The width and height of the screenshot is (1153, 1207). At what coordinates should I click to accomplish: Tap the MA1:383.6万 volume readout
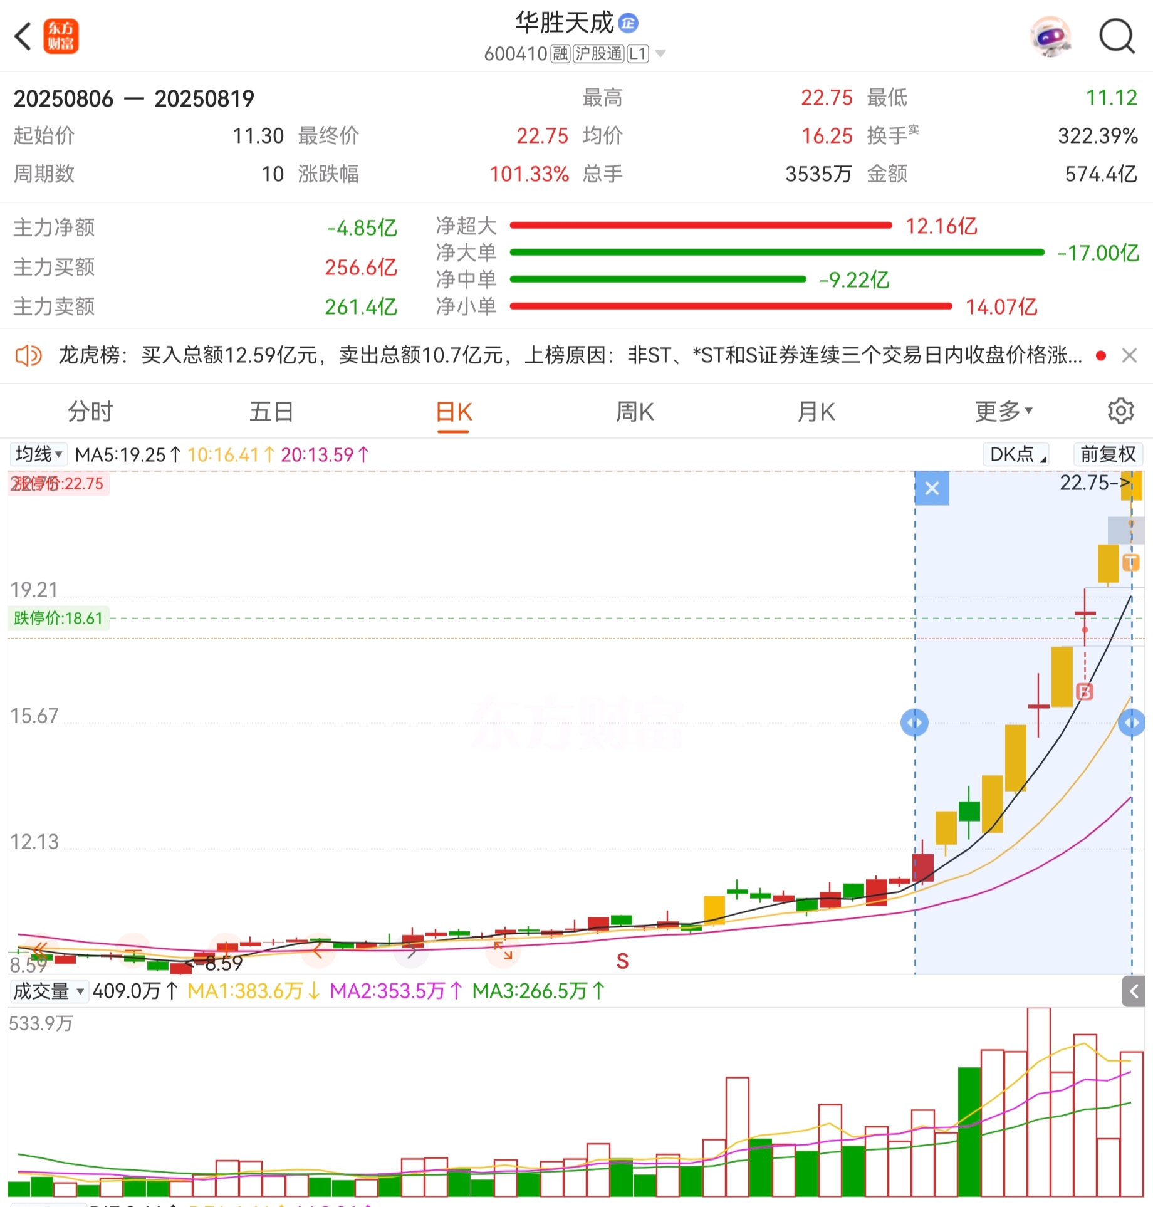pyautogui.click(x=253, y=991)
